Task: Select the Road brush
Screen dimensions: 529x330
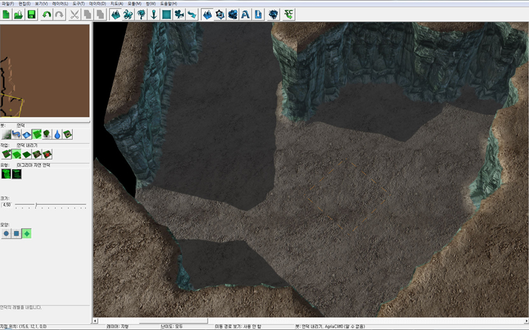Action: click(16, 135)
